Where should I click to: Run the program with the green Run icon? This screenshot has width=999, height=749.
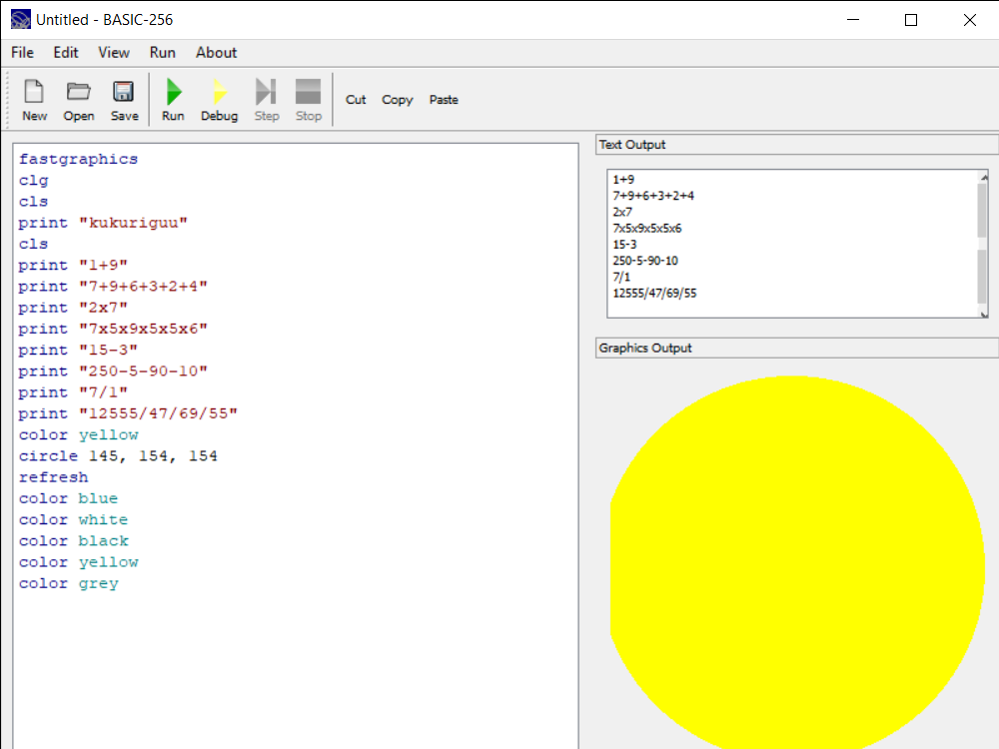172,99
